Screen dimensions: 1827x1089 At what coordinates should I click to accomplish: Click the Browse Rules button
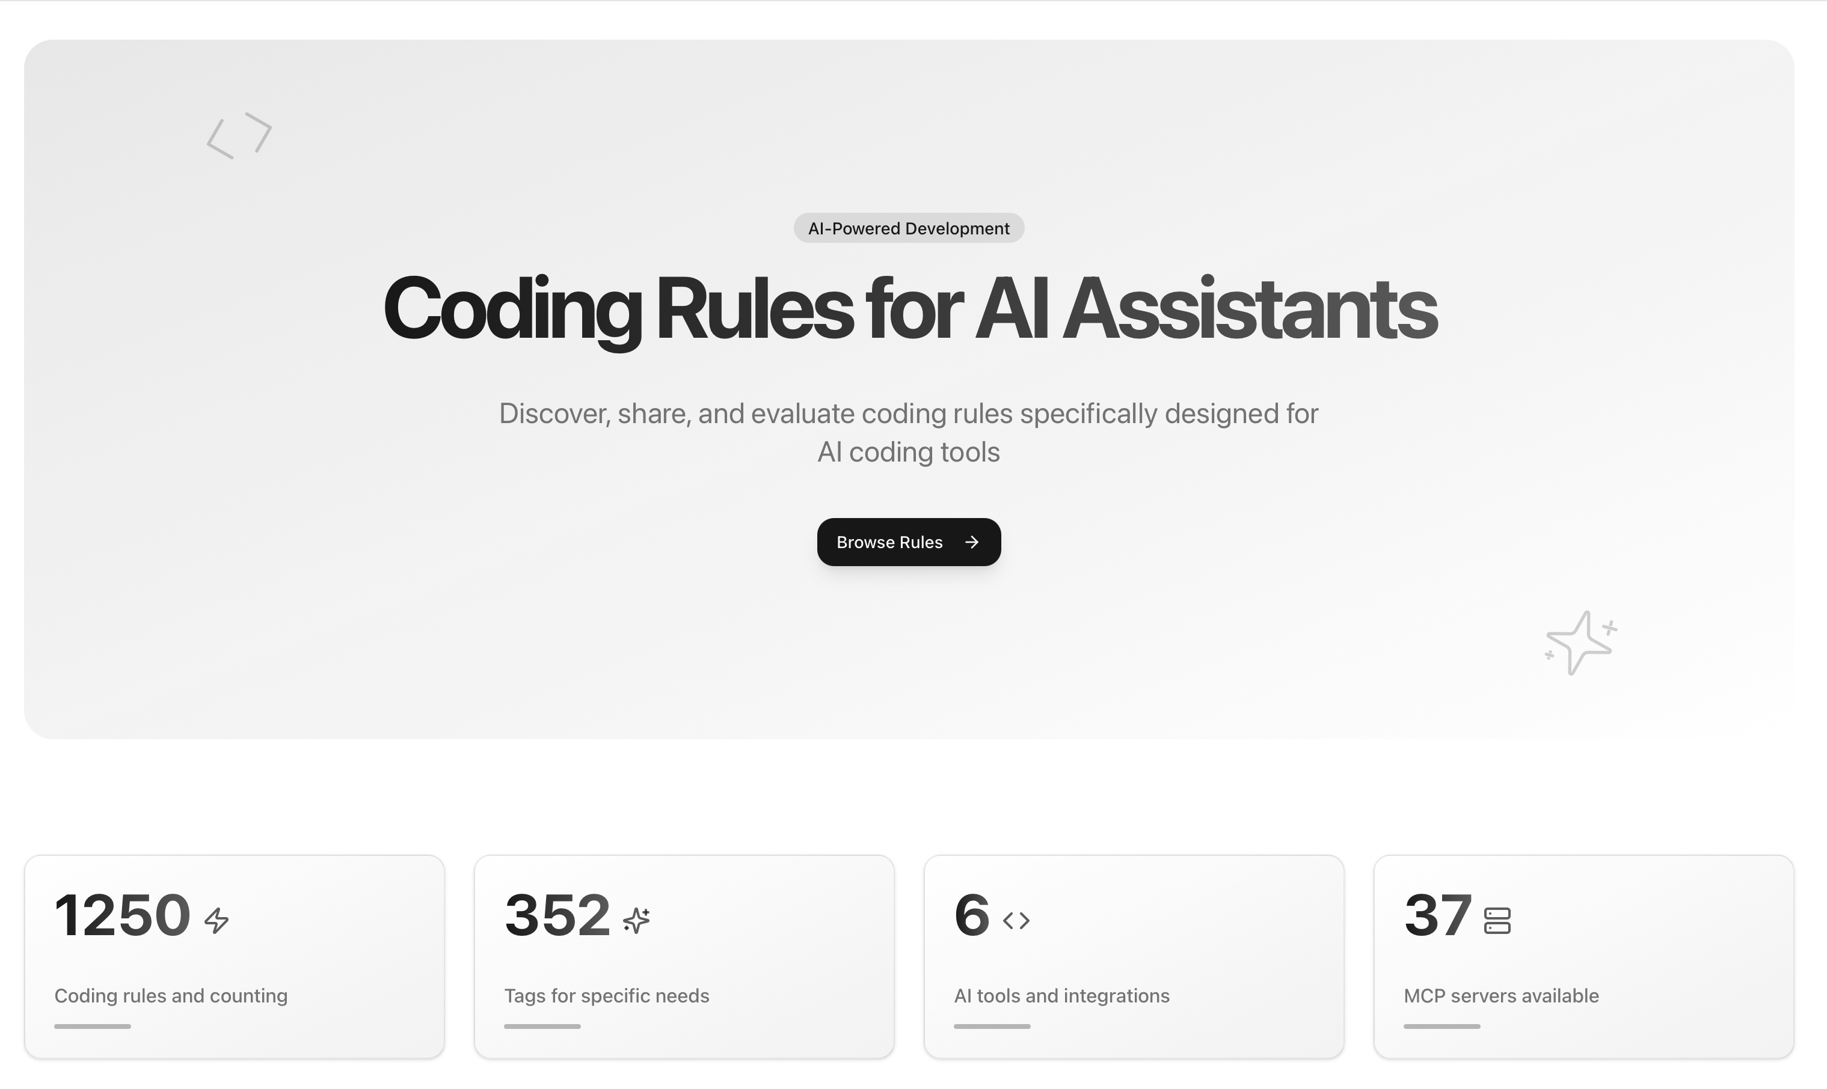(907, 542)
